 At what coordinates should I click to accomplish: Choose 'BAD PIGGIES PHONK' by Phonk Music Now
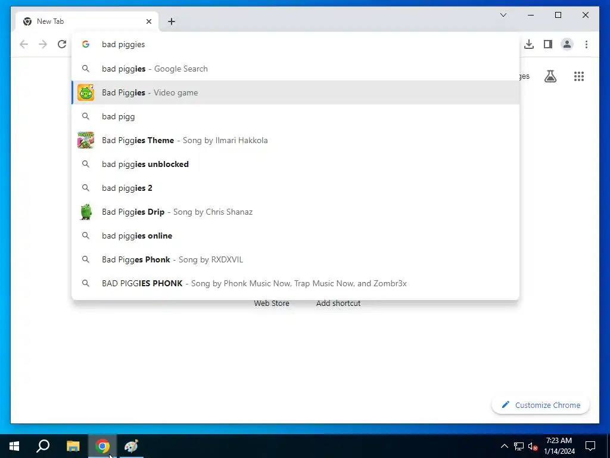(x=295, y=283)
